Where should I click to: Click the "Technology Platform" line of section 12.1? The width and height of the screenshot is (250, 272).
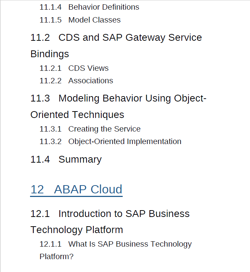pos(77,229)
